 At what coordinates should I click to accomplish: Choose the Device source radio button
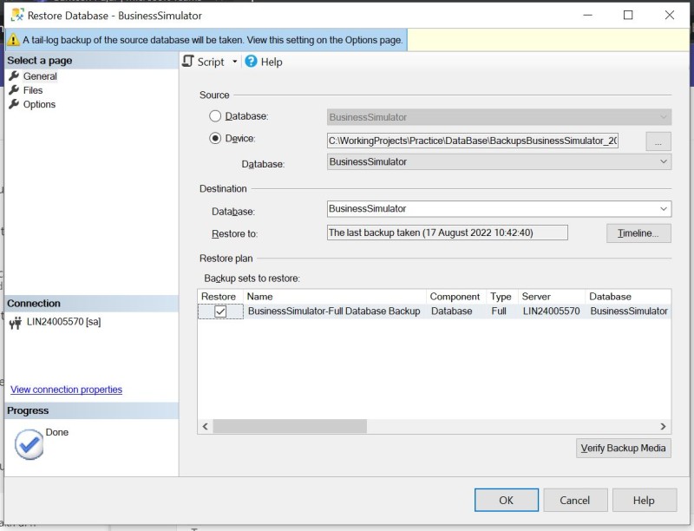[215, 139]
